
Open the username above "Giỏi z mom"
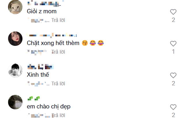click(x=44, y=3)
